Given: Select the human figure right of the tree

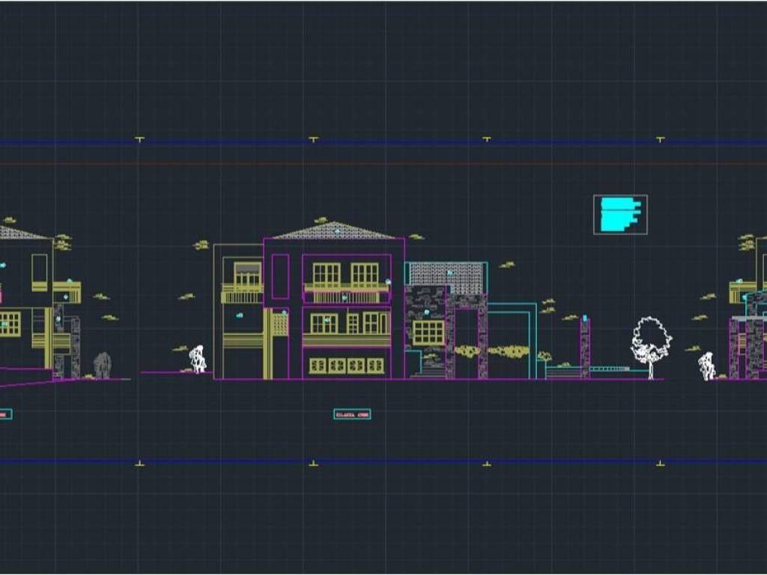Looking at the screenshot, I should (706, 366).
